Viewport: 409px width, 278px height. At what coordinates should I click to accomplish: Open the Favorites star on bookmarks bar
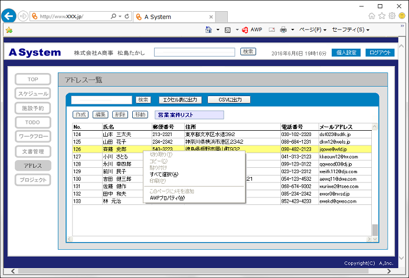(9, 30)
